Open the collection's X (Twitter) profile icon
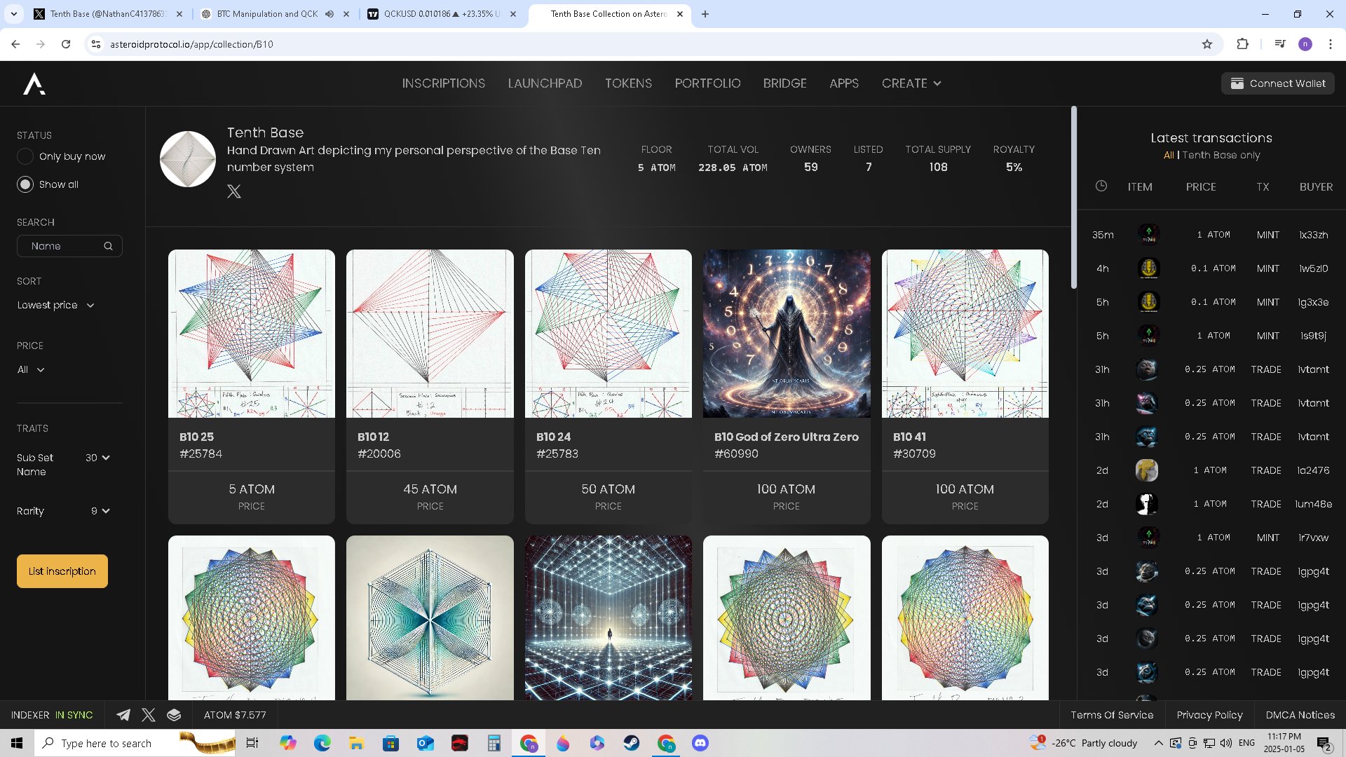1346x757 pixels. click(234, 191)
